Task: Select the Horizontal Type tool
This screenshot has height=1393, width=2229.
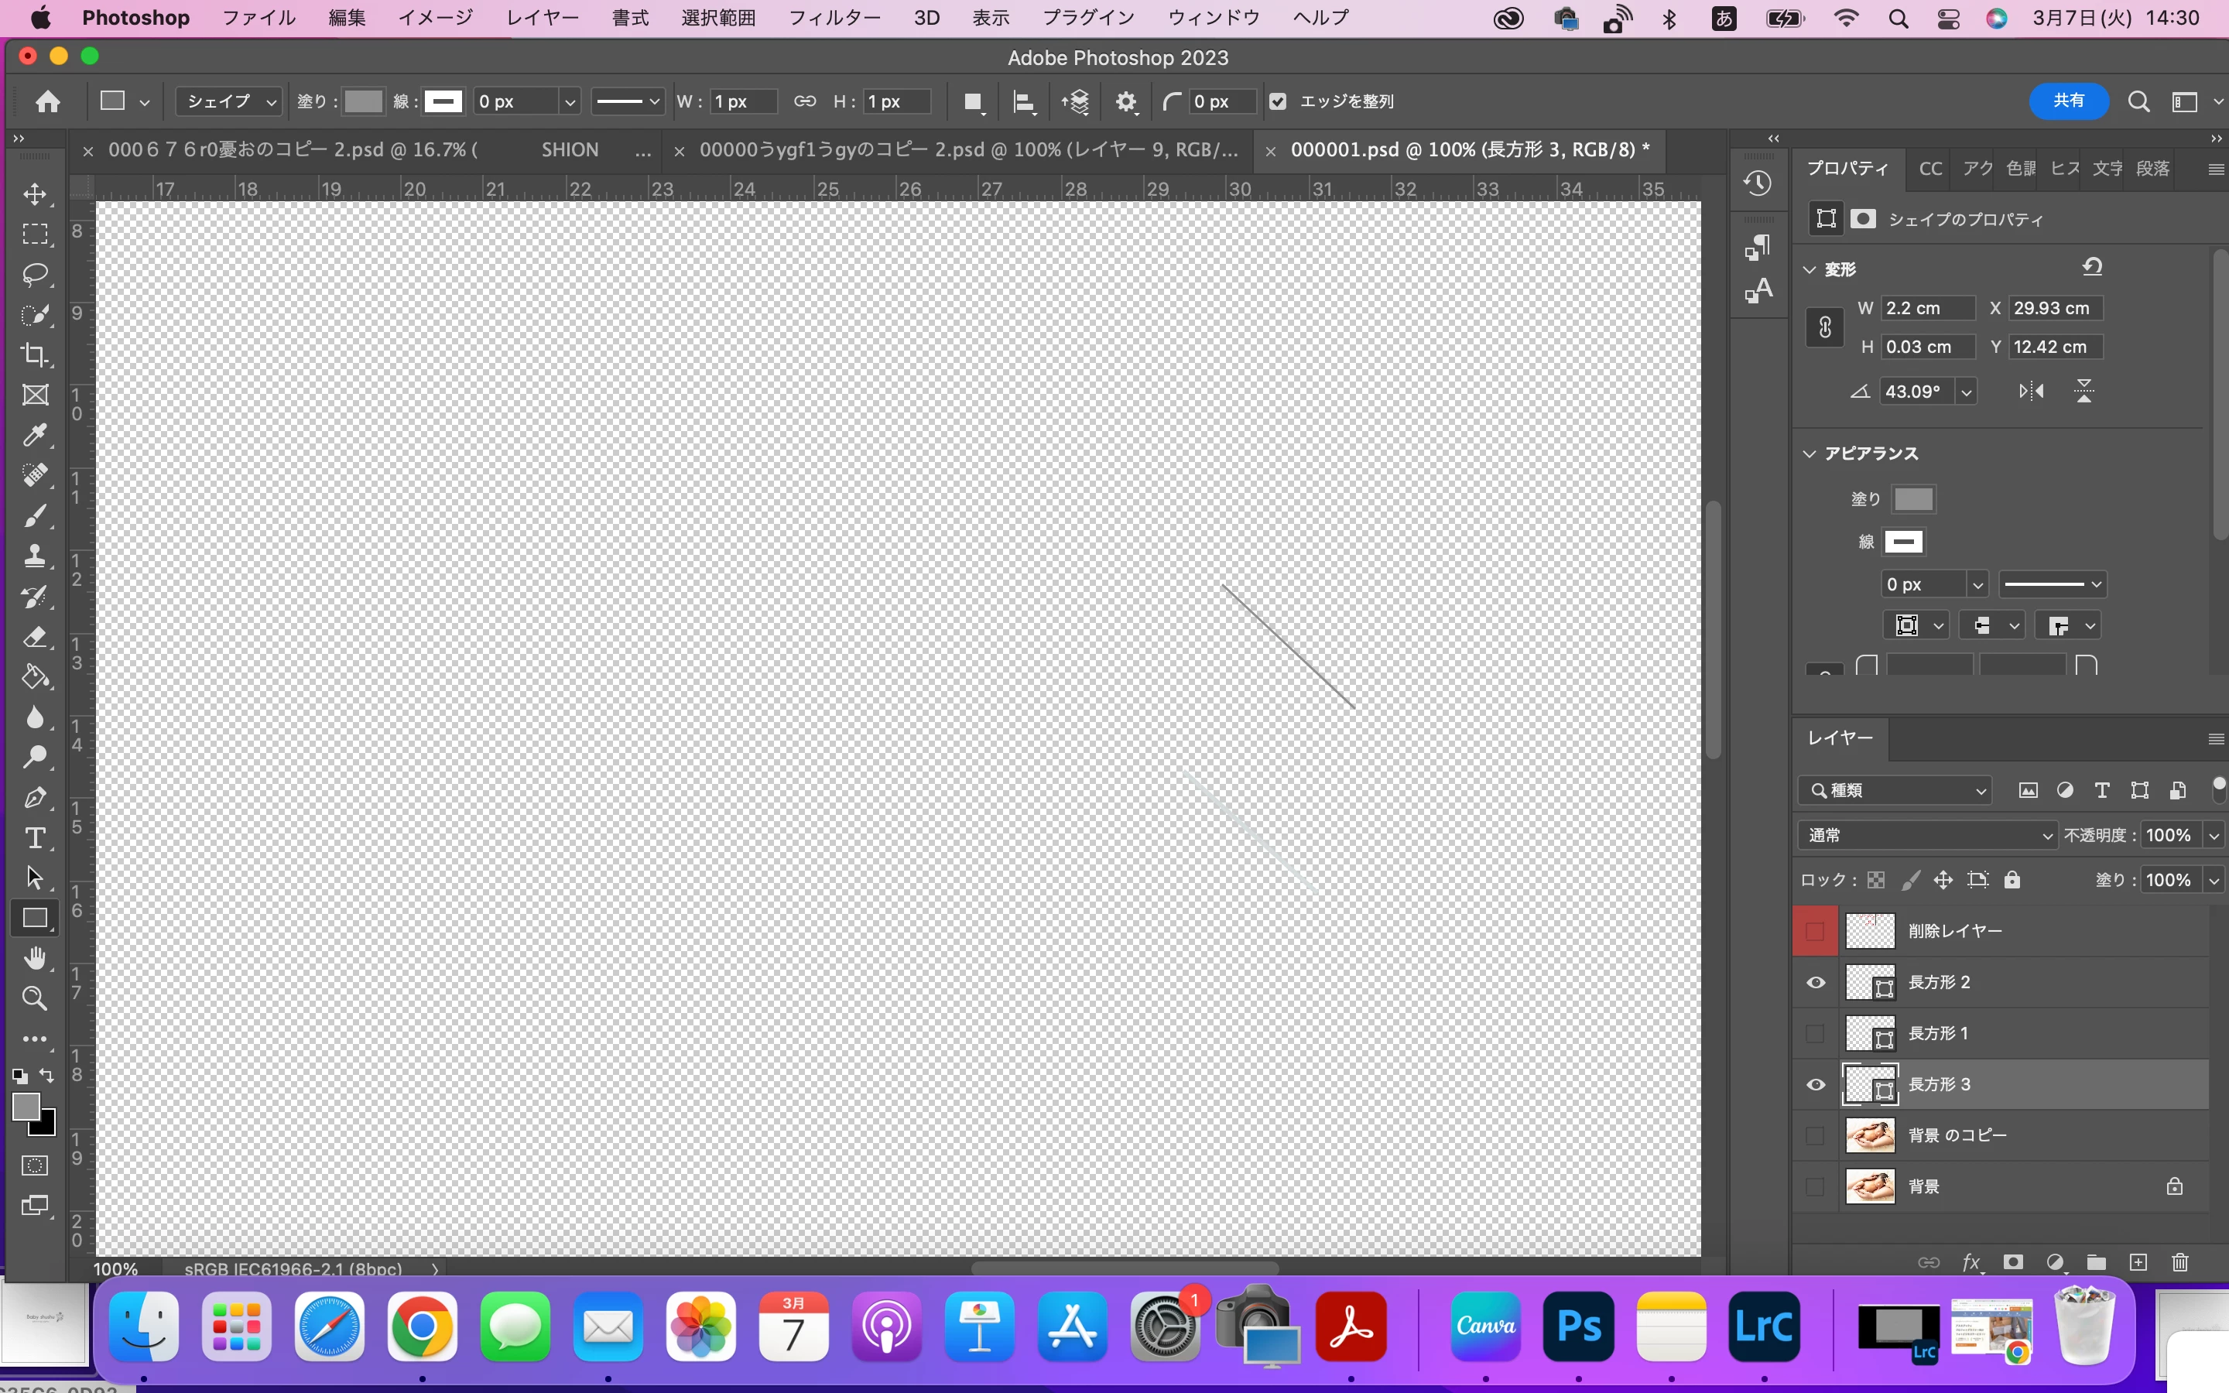Action: 35,837
